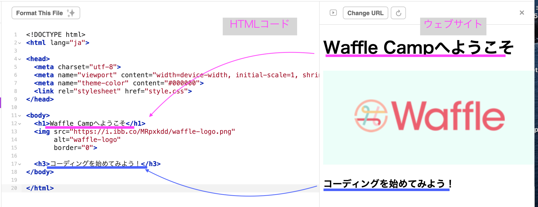Fold the h1 line 12 chevron
The width and height of the screenshot is (538, 207).
tap(20, 124)
